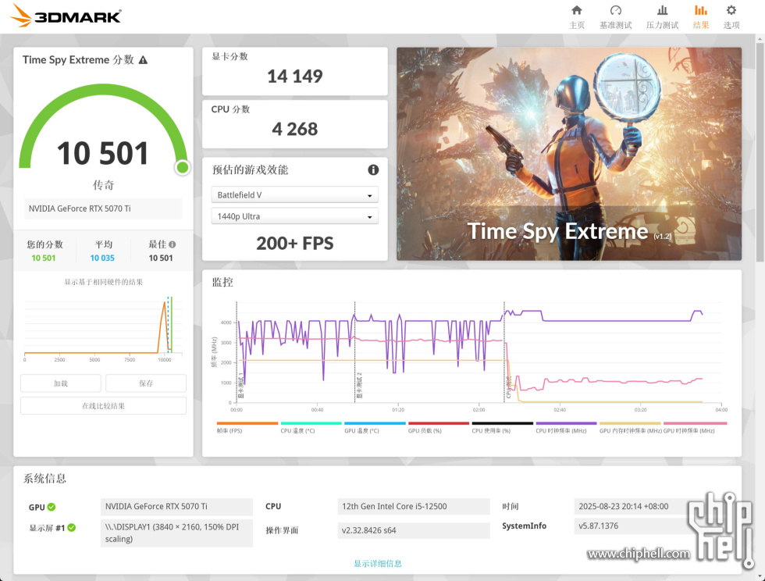Open the options gear icon
The image size is (765, 581).
click(x=731, y=11)
